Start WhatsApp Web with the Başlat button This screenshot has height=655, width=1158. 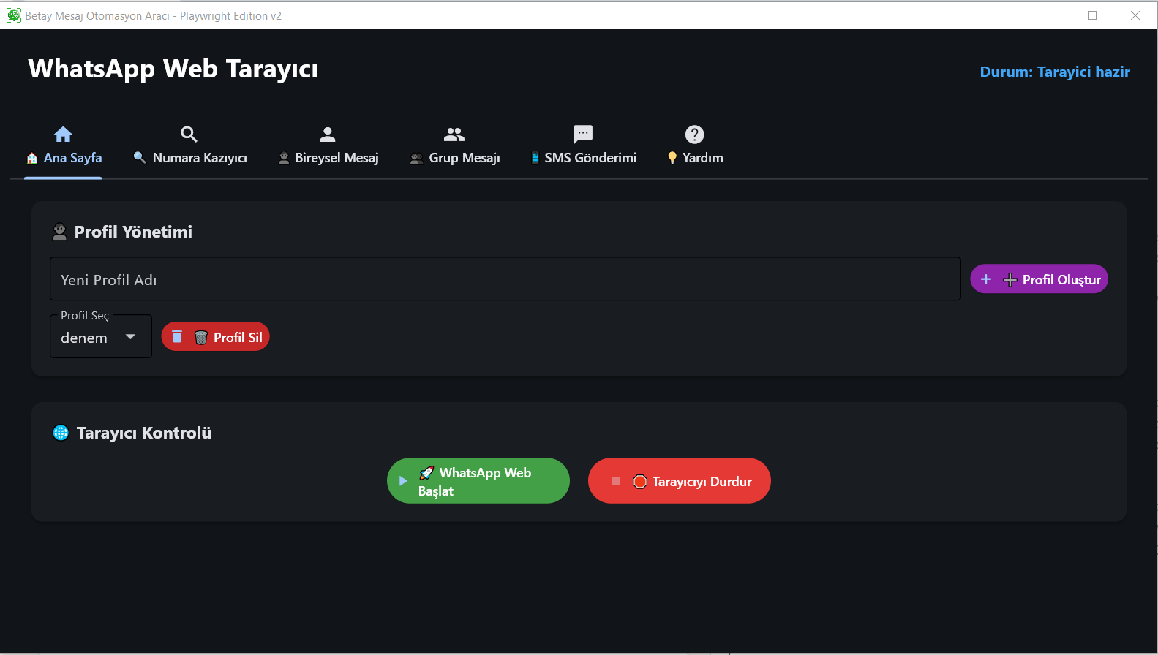(478, 480)
